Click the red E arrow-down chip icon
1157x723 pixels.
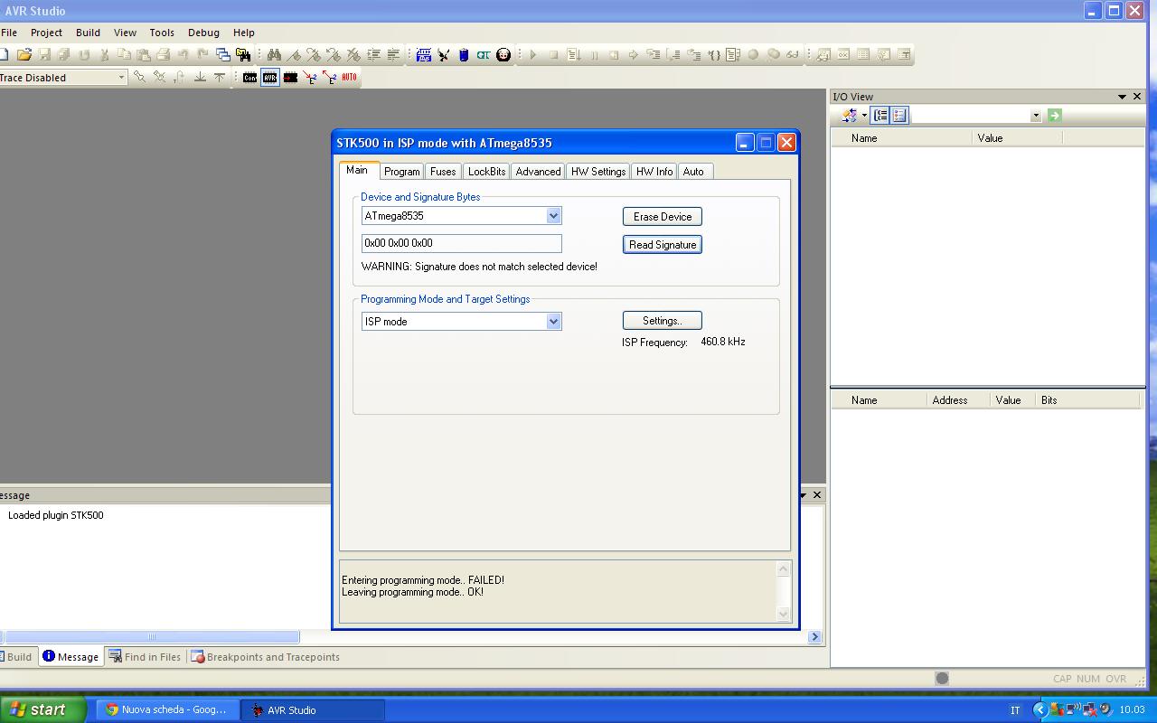pyautogui.click(x=310, y=78)
